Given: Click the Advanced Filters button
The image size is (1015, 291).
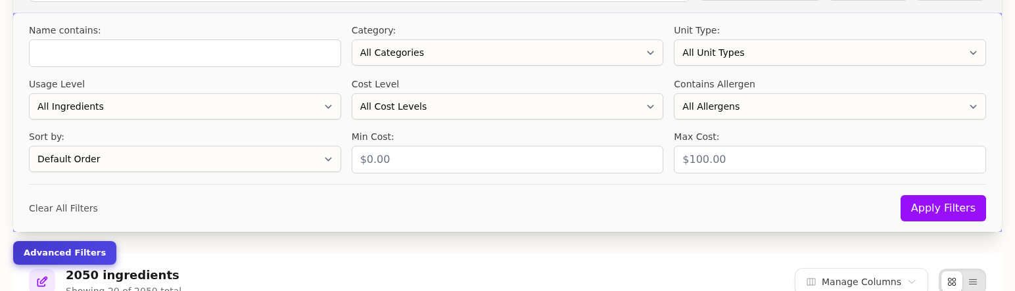Looking at the screenshot, I should [64, 253].
